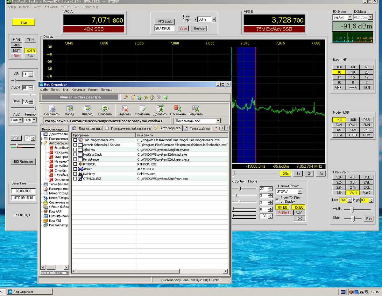
Task: Open the Команды menu in Reg Organizer
Action: tap(78, 90)
